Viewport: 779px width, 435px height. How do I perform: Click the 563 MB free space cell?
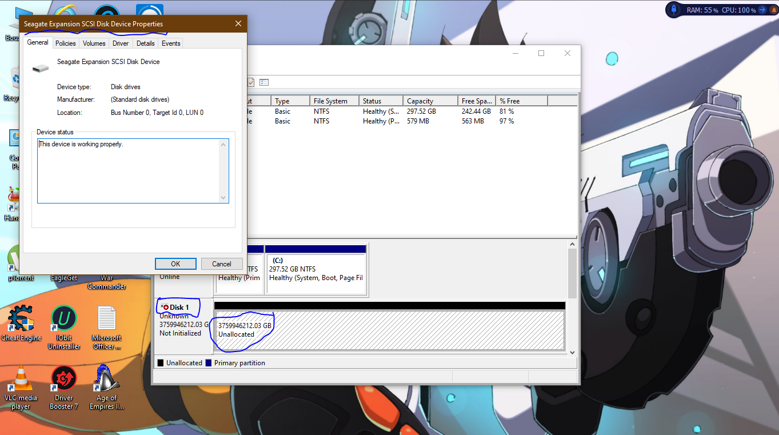point(473,121)
